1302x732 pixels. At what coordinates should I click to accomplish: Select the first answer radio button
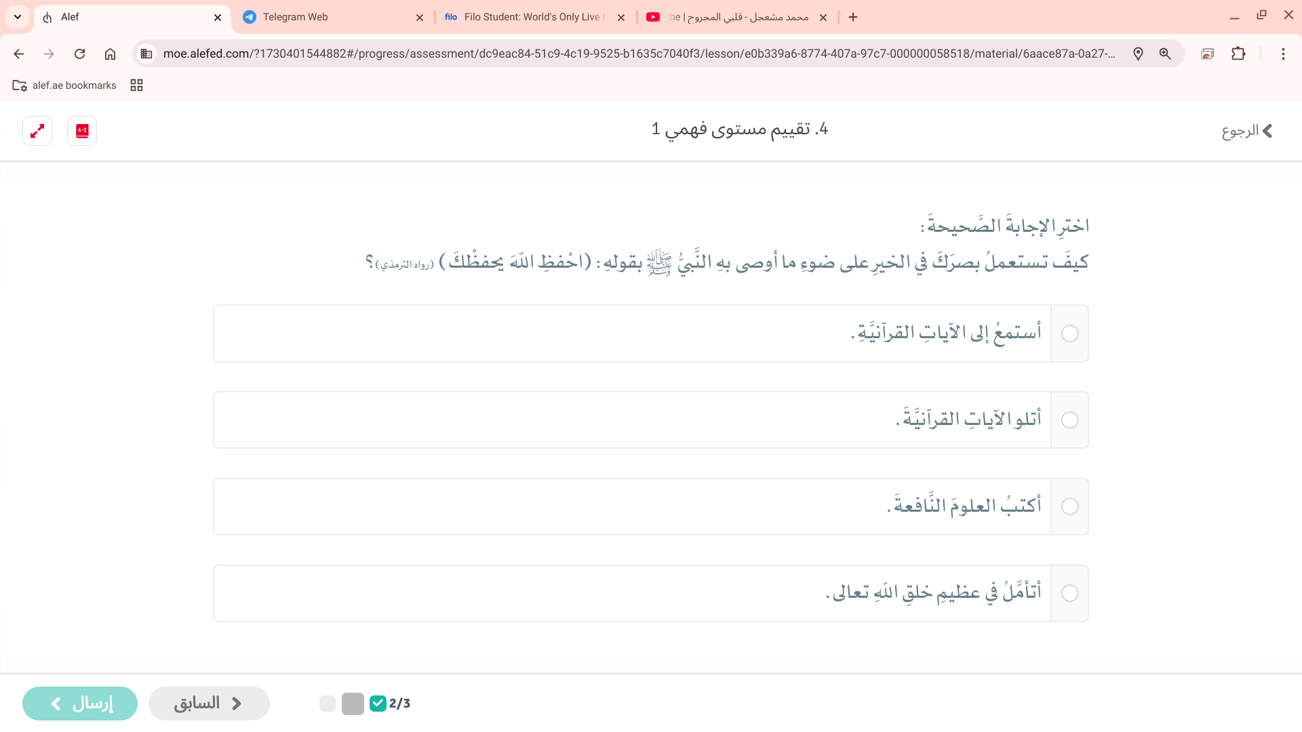[1069, 333]
